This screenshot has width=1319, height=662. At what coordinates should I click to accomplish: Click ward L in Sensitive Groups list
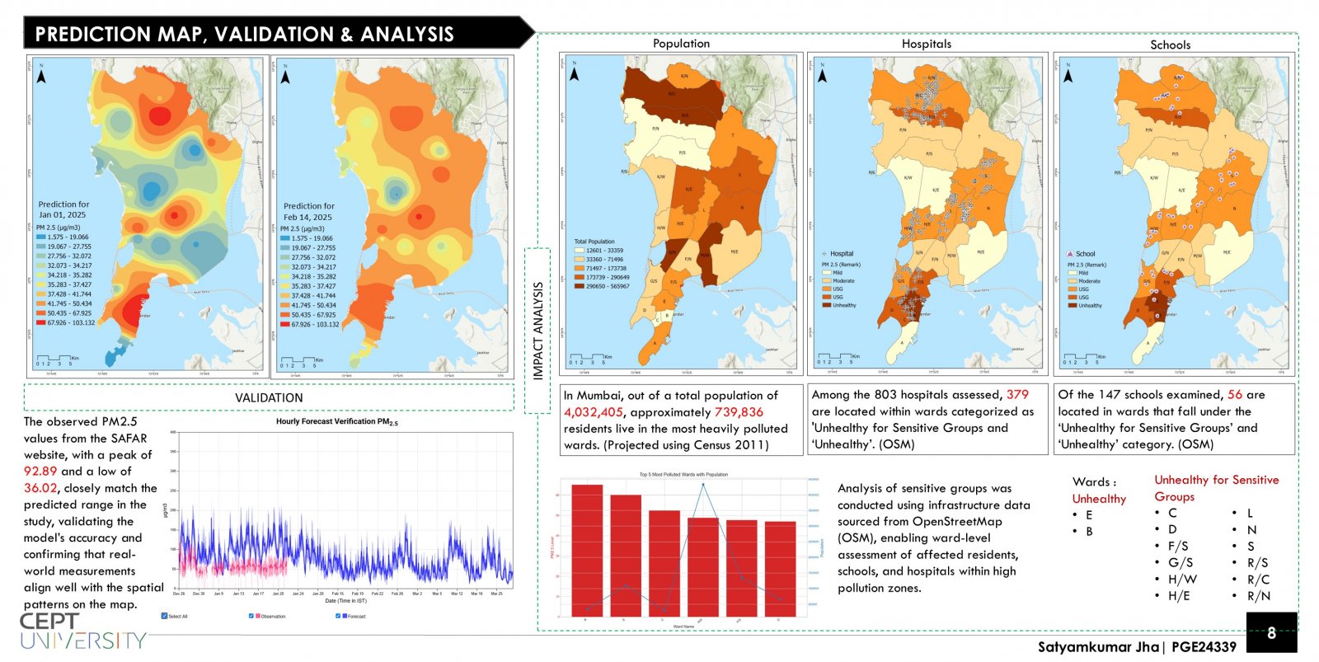coord(1250,513)
